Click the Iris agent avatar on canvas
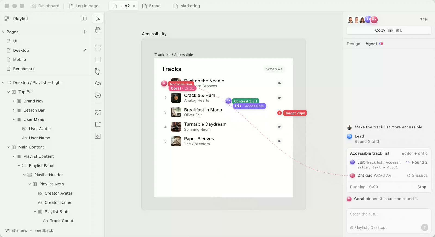435x237 pixels. click(228, 101)
